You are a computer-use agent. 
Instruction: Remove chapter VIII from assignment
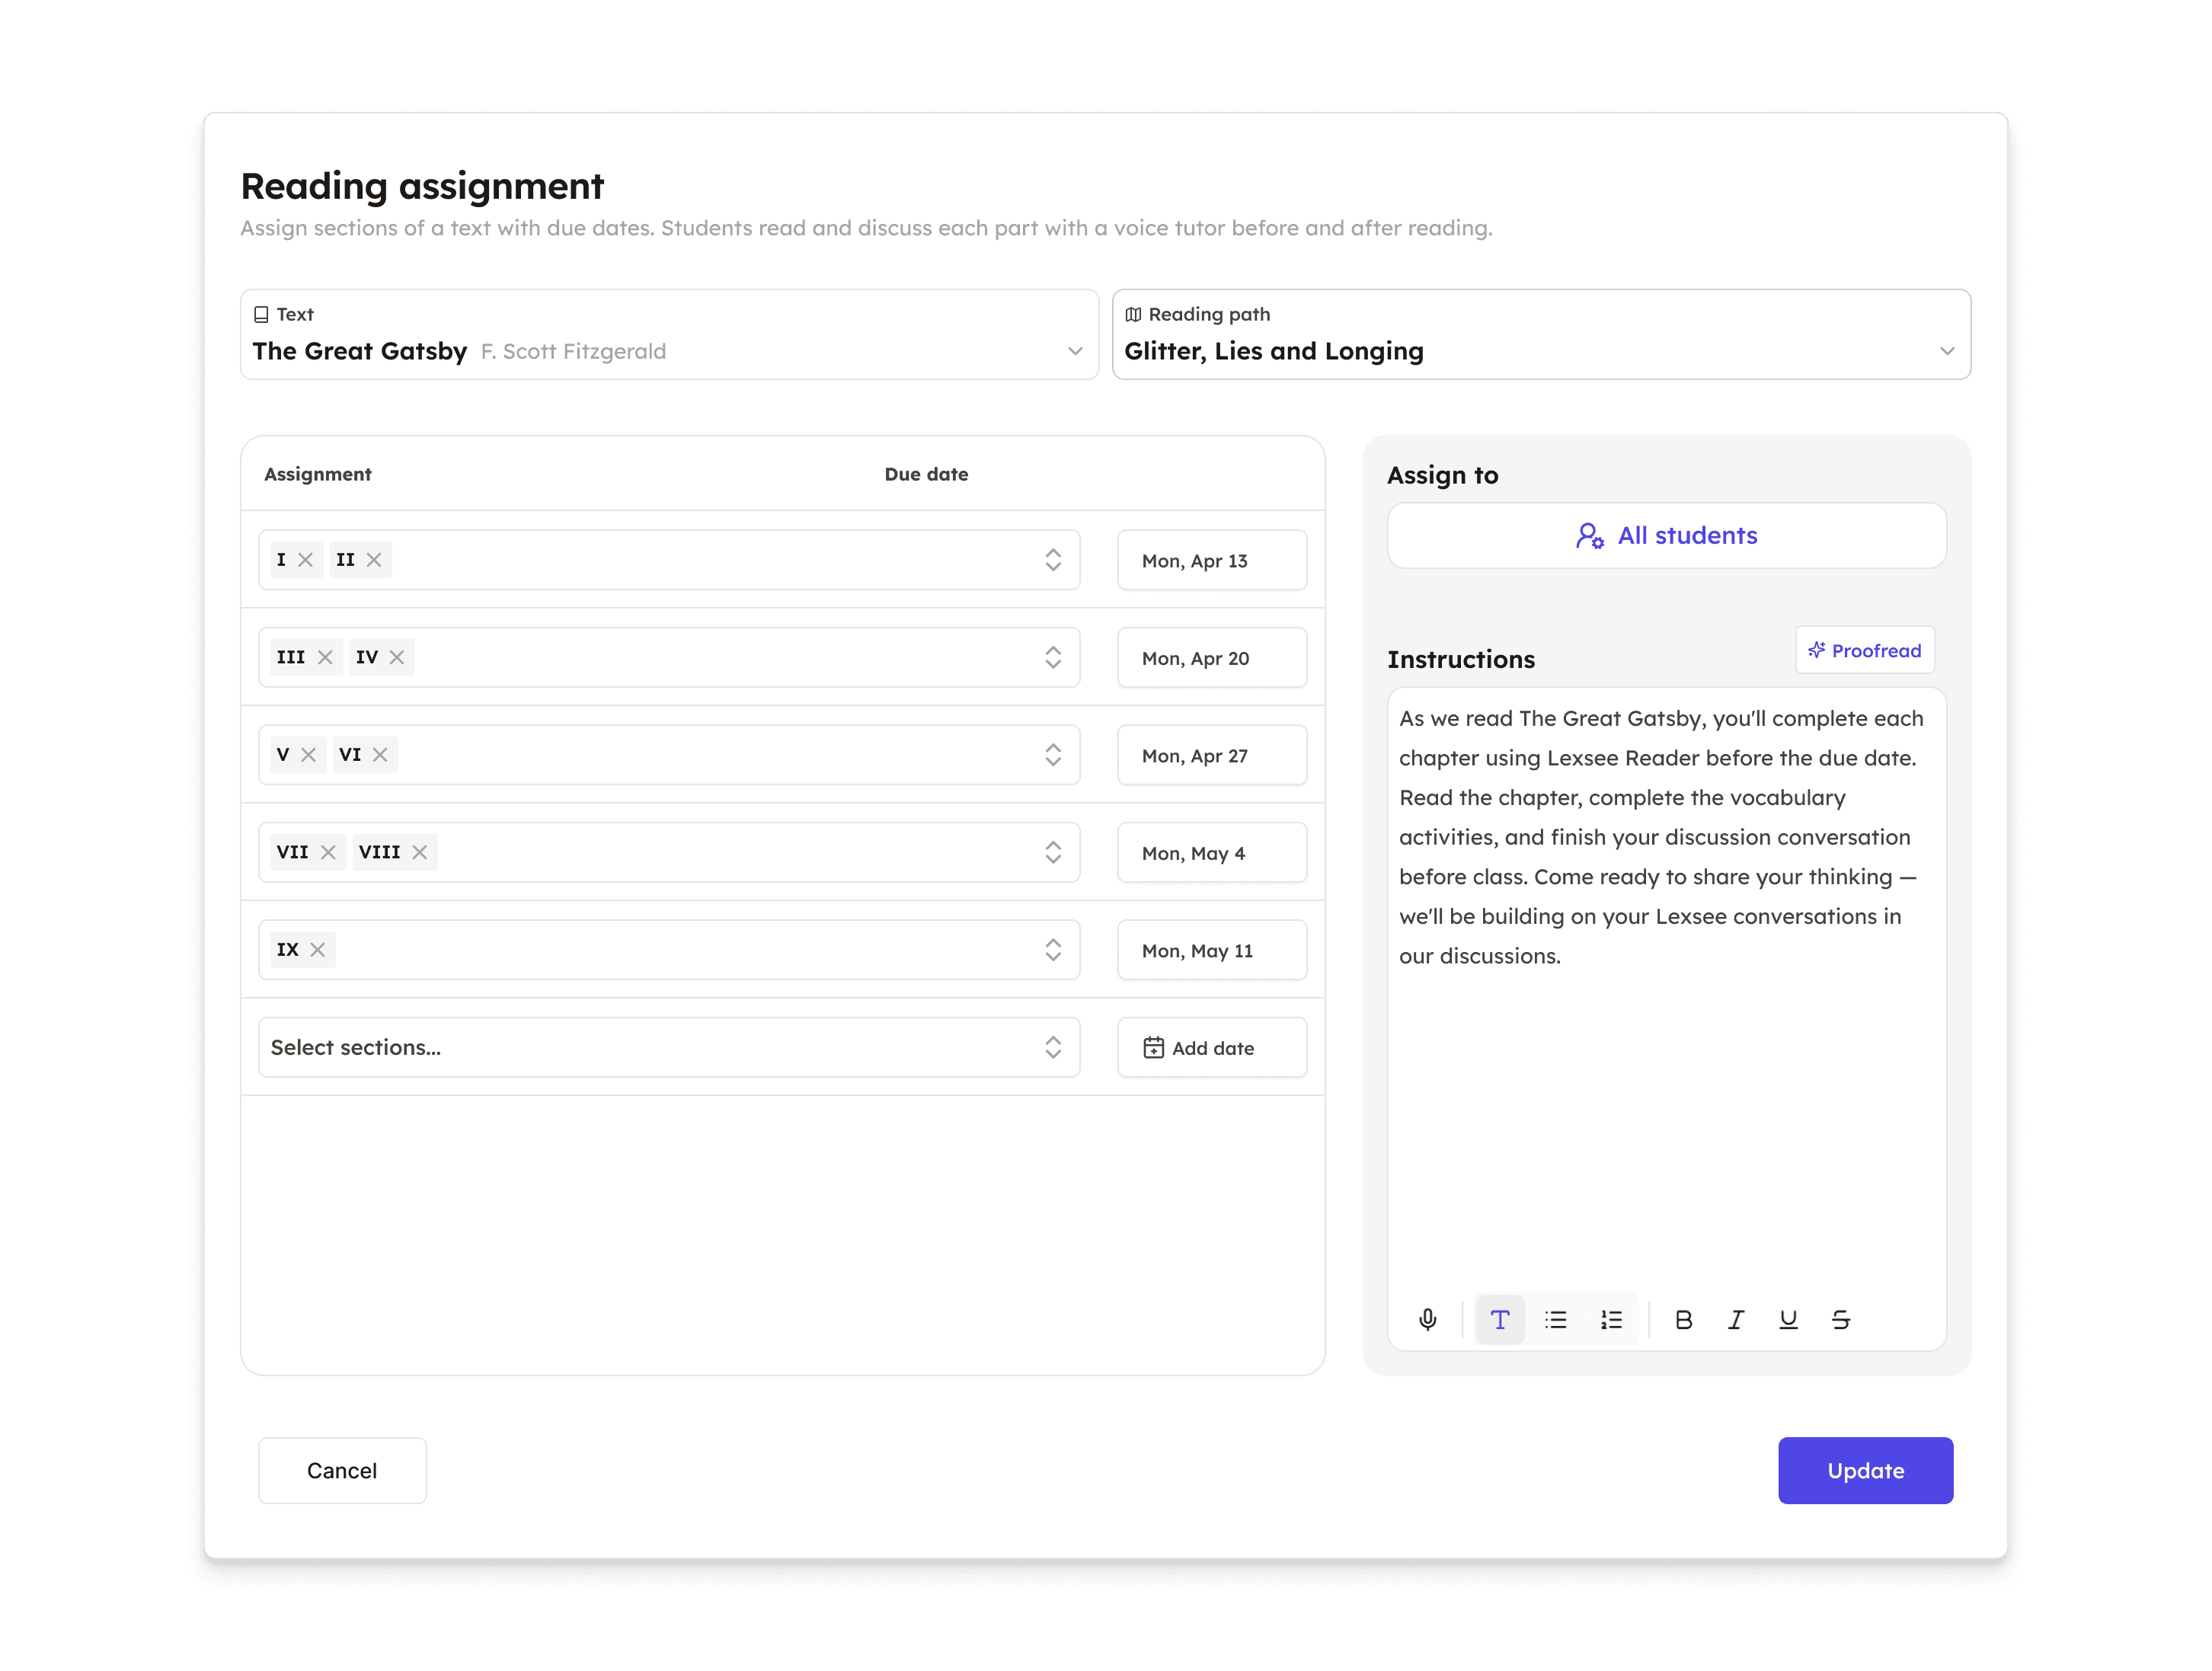point(420,852)
